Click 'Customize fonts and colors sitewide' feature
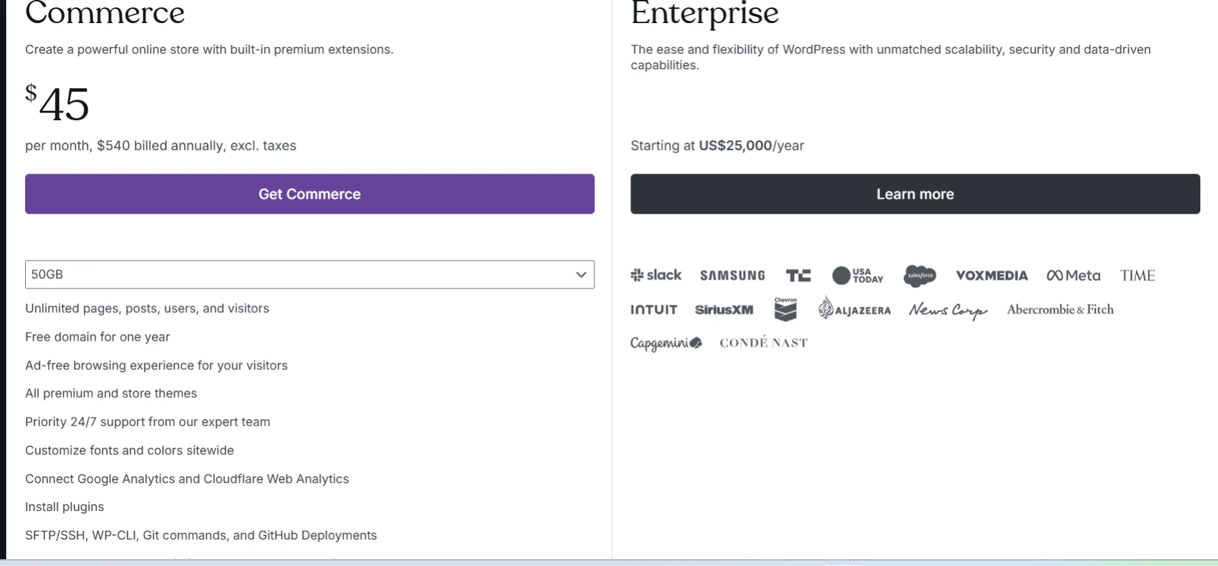1218x566 pixels. (x=130, y=451)
